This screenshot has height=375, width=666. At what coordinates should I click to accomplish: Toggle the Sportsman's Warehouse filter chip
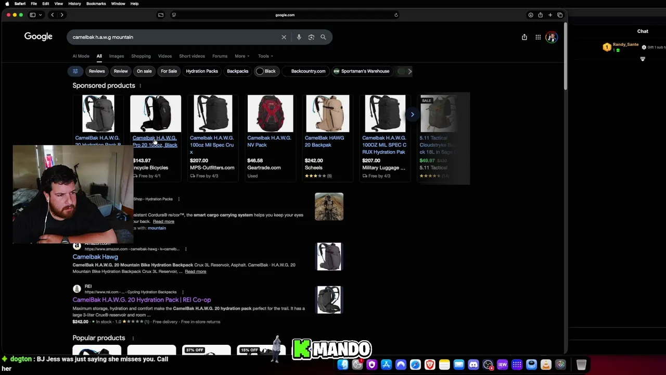point(361,71)
